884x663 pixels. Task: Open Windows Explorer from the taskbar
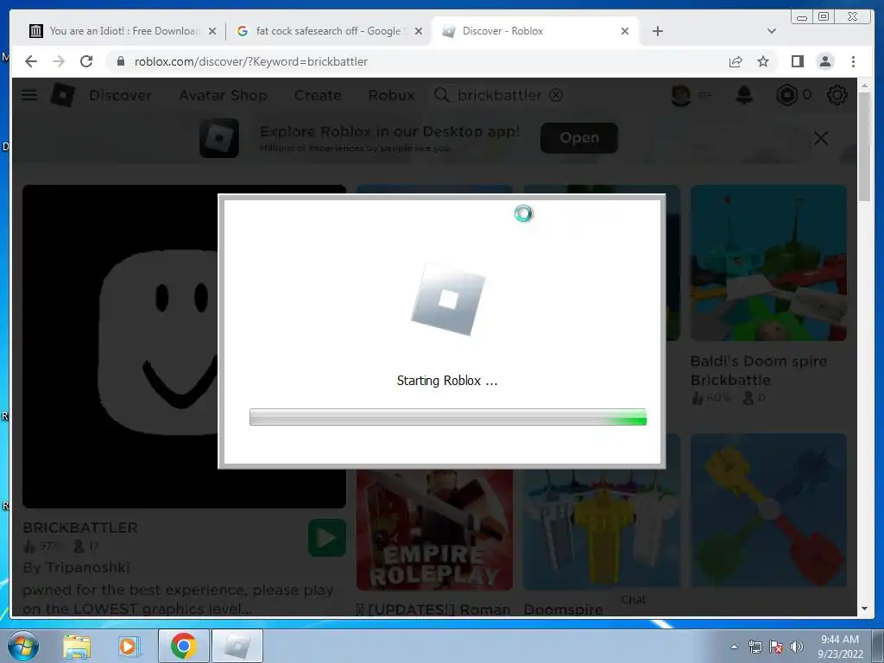77,646
